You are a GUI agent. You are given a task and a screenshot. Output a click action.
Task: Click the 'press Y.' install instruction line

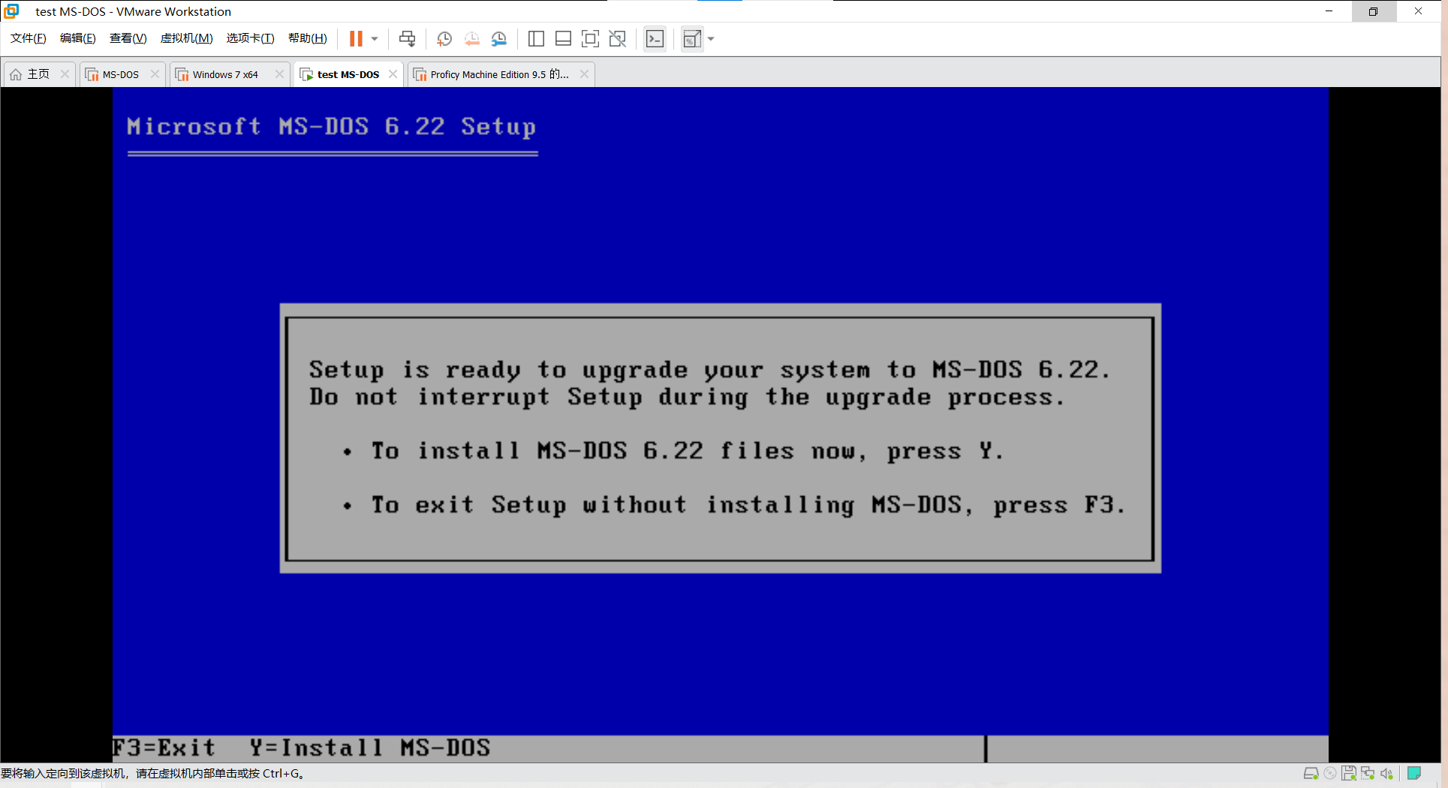coord(687,451)
